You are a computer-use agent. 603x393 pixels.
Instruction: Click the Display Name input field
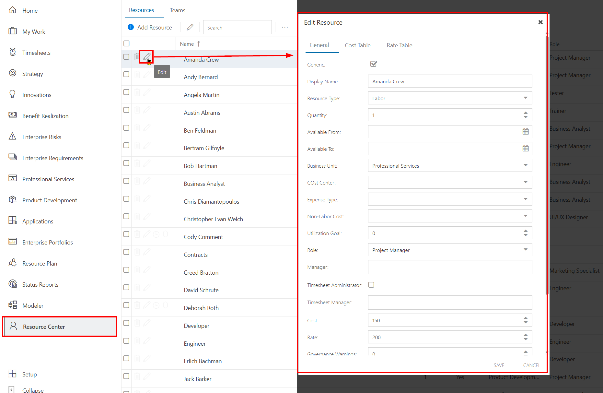450,81
